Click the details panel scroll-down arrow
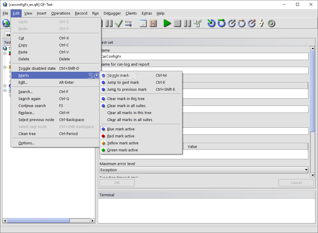This screenshot has height=233, width=318. pyautogui.click(x=312, y=175)
